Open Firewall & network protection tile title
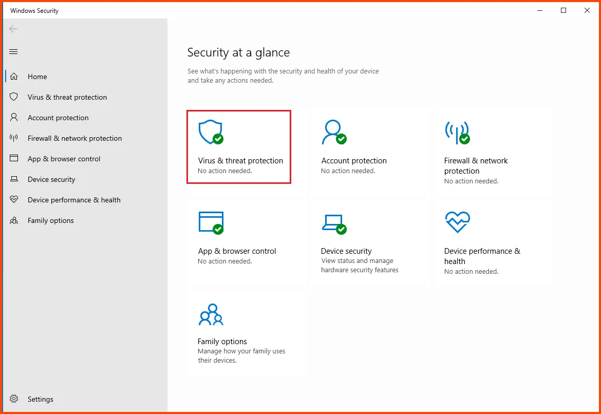The height and width of the screenshot is (414, 601). coord(476,165)
